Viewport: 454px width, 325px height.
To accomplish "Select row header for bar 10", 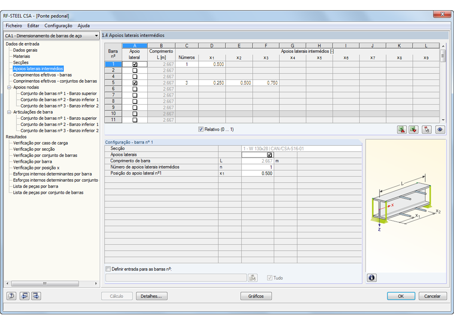I will coord(113,114).
